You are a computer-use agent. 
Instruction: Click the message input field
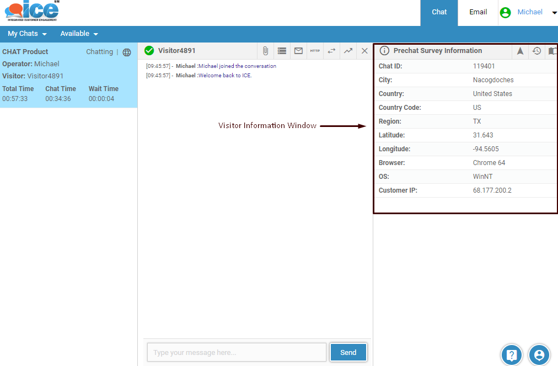point(237,352)
